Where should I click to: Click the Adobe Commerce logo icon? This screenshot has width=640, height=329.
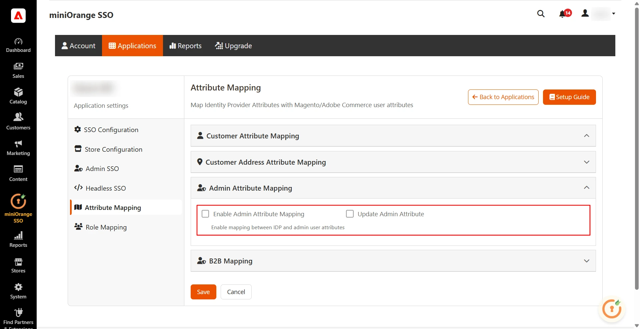pyautogui.click(x=18, y=16)
